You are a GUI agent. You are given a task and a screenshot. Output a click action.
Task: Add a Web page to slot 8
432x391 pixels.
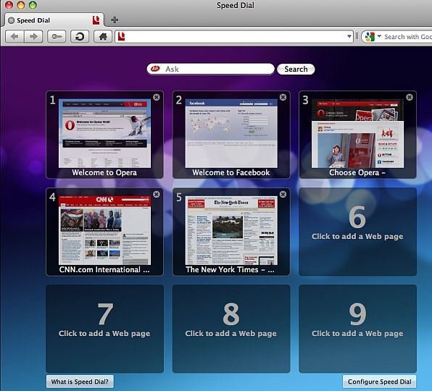coord(231,329)
